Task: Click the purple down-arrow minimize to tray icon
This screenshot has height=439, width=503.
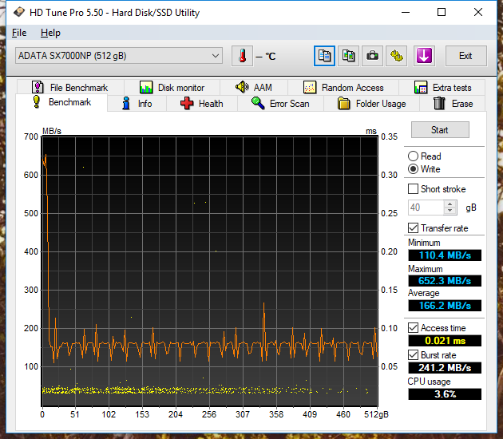Action: tap(423, 56)
